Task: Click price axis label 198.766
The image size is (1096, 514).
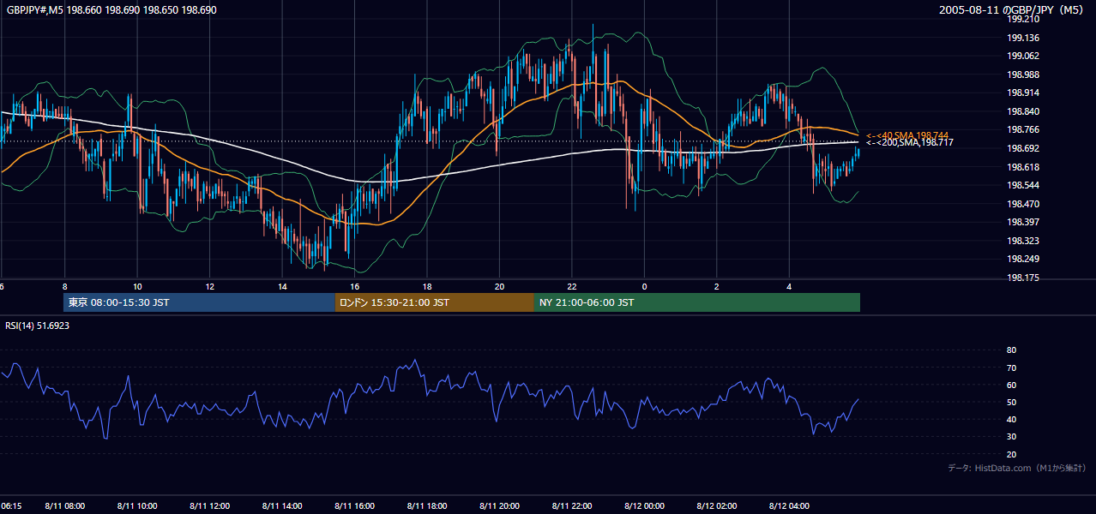Action: pos(1023,129)
